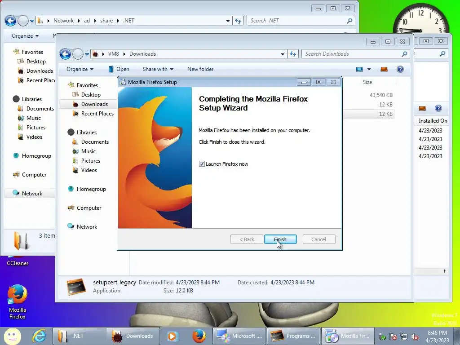The height and width of the screenshot is (345, 460).
Task: Select Desktop in the .NET window sidebar
Action: 36,62
